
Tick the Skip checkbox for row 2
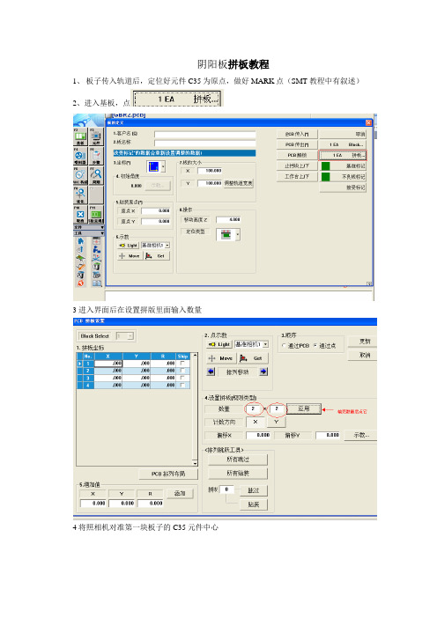coord(182,371)
